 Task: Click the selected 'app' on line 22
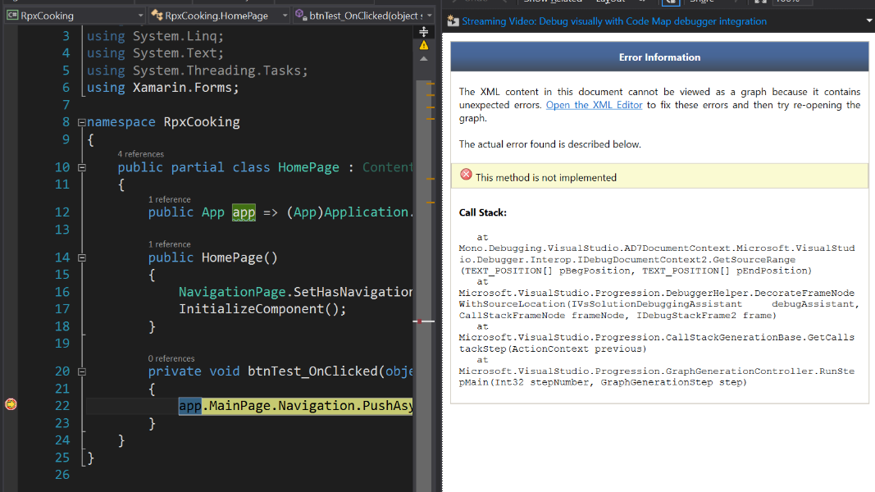189,406
